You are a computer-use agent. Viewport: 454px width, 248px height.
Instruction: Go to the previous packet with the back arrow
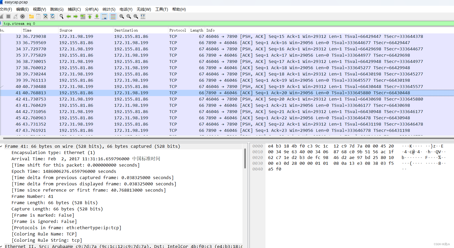coord(69,16)
